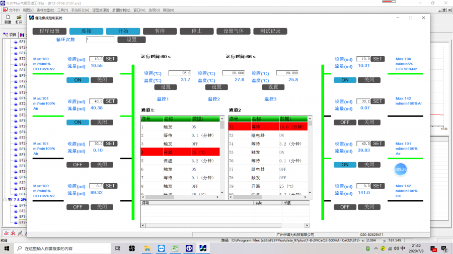
Task: Open TeamViewer from the taskbar
Action: 162,248
